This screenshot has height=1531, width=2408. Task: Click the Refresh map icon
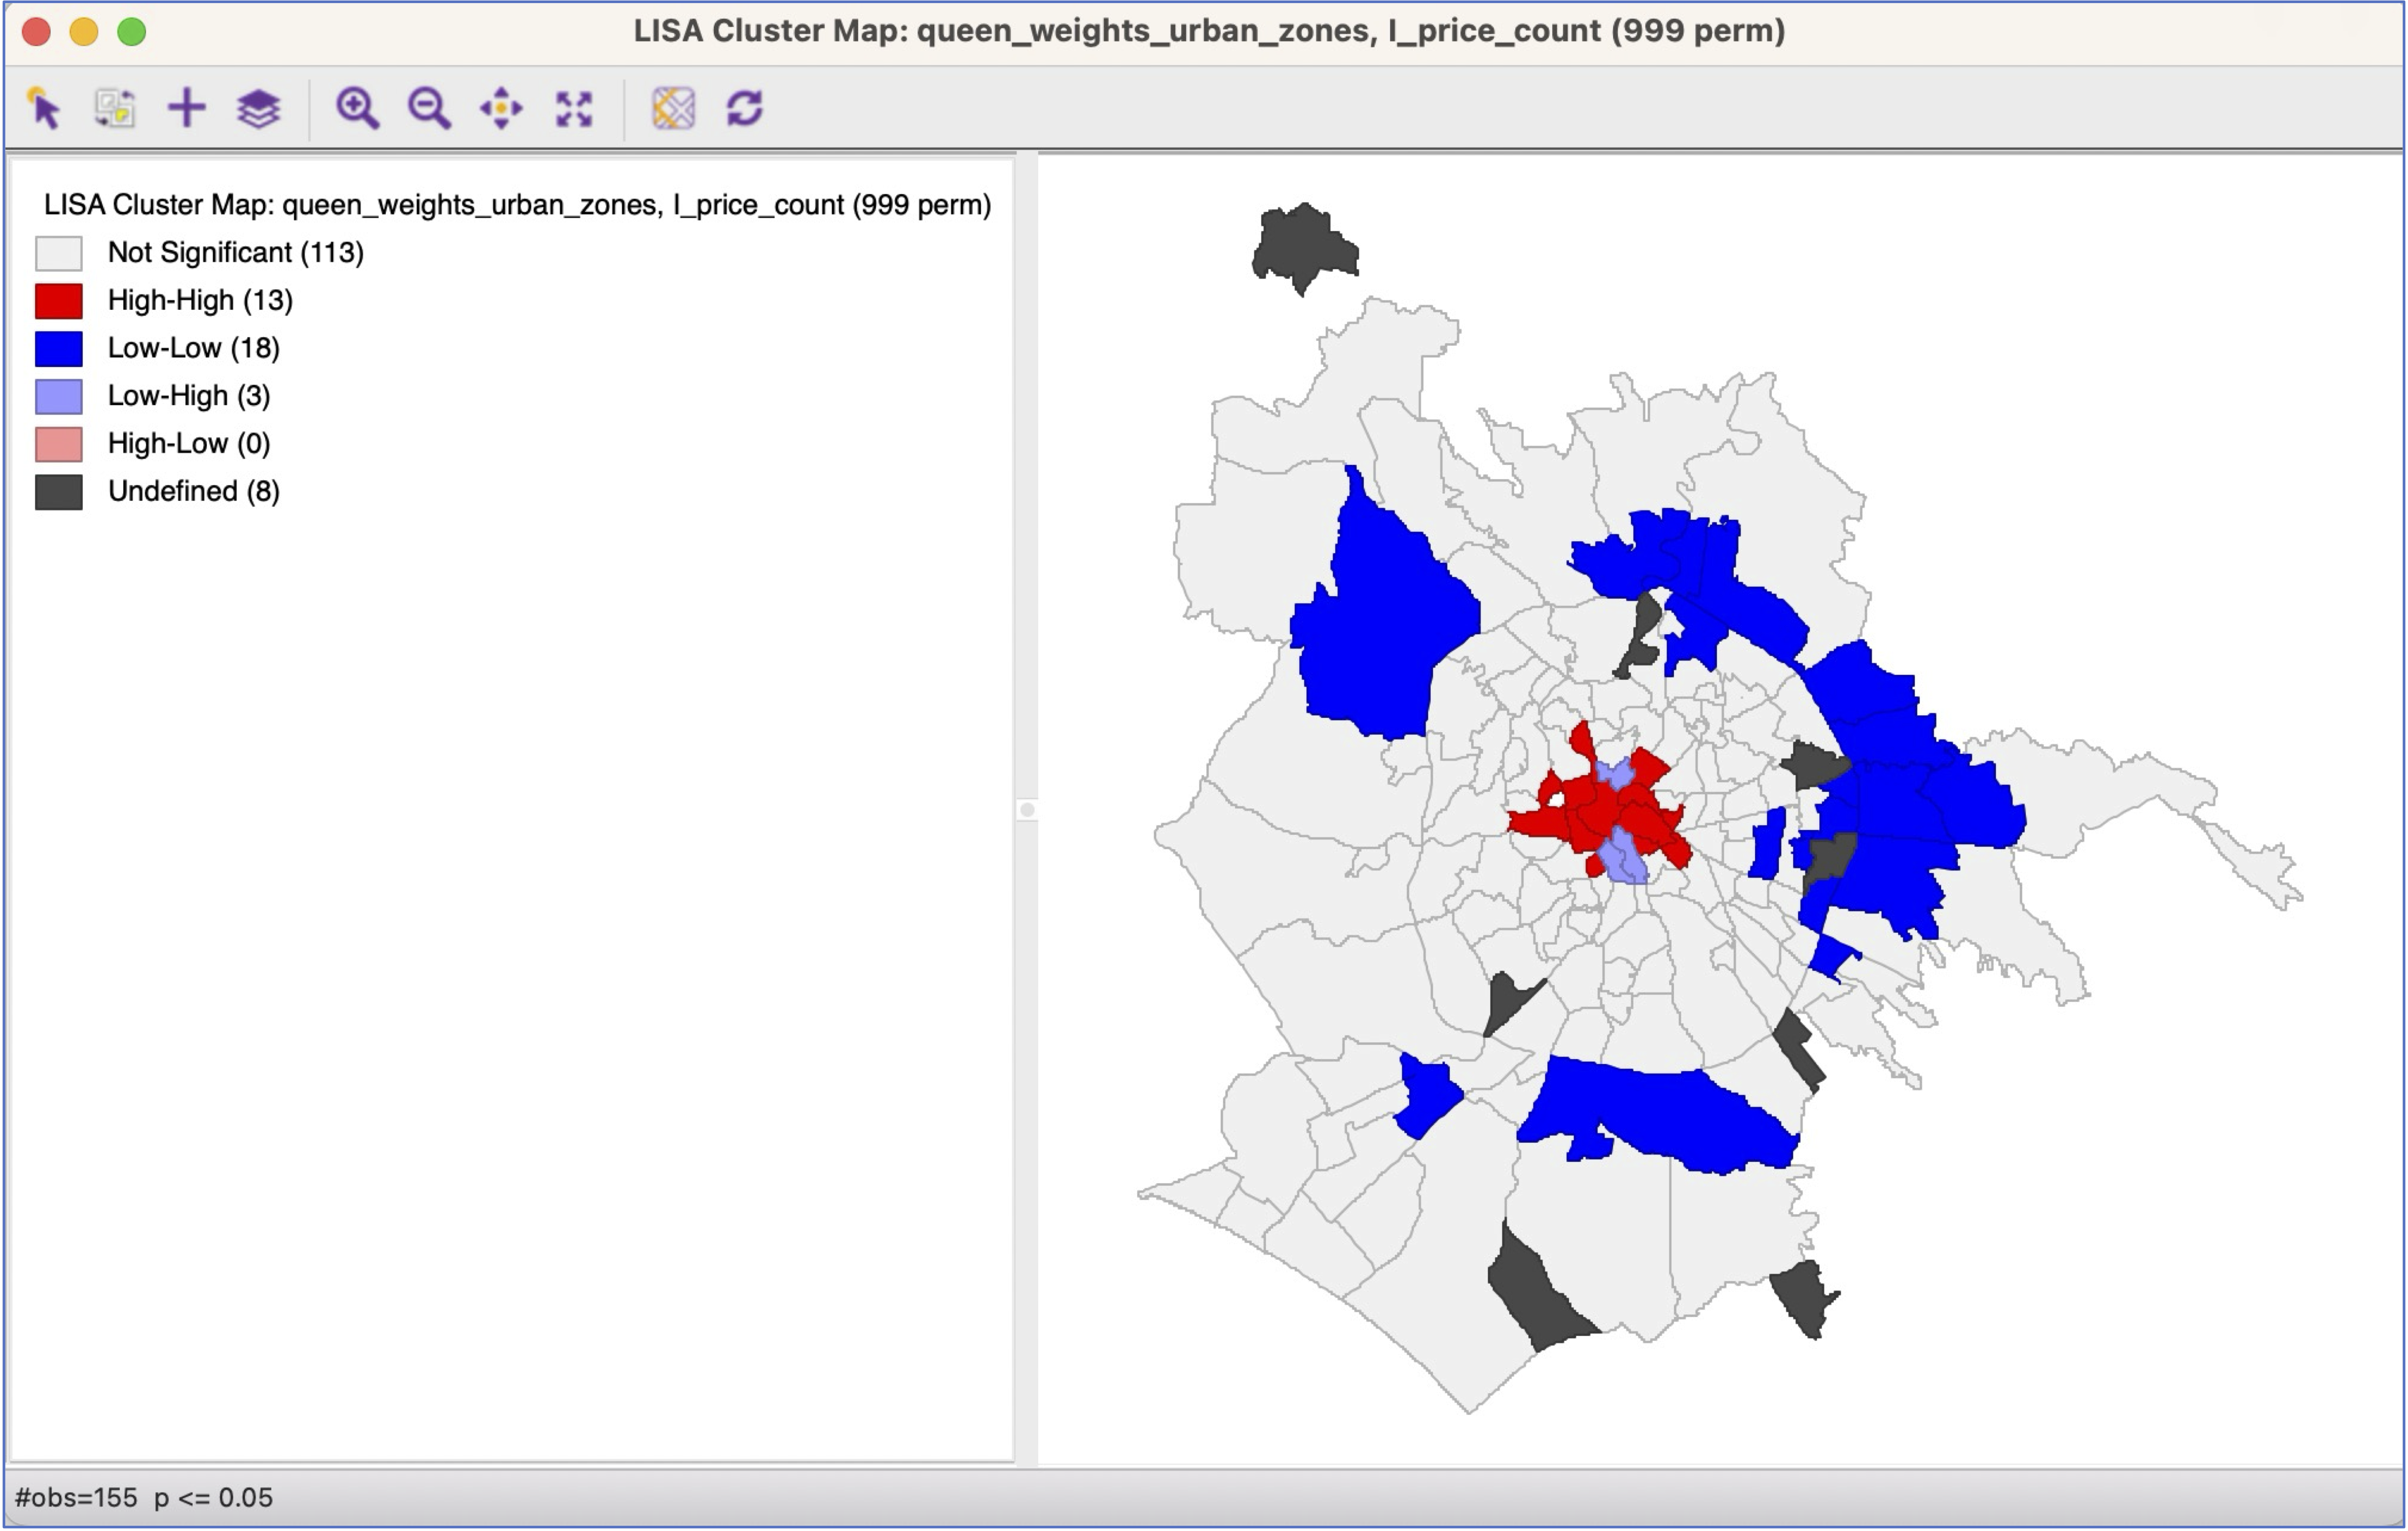pyautogui.click(x=745, y=108)
